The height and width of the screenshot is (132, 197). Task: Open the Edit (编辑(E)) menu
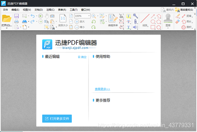click(15, 10)
